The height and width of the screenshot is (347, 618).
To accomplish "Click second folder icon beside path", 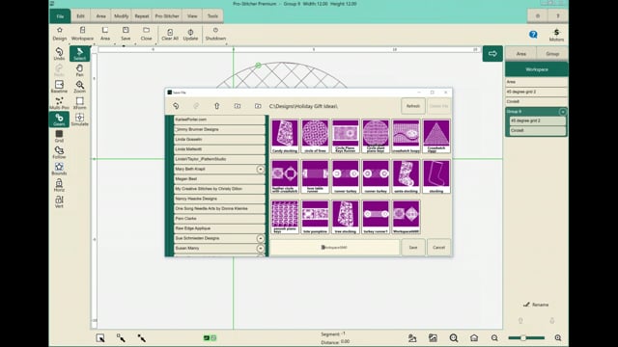I will (x=258, y=106).
